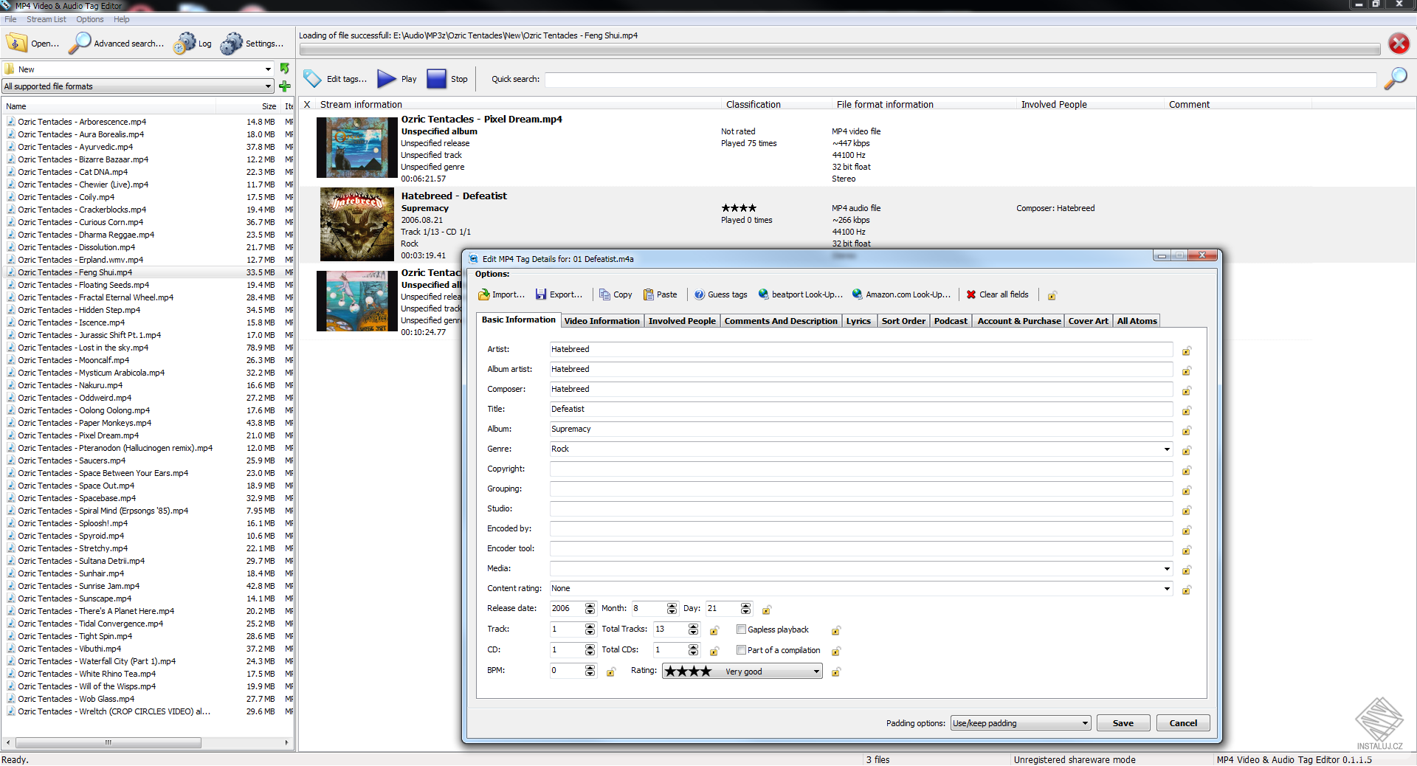Run the beatport Look-Up
The width and height of the screenshot is (1417, 766).
click(800, 294)
